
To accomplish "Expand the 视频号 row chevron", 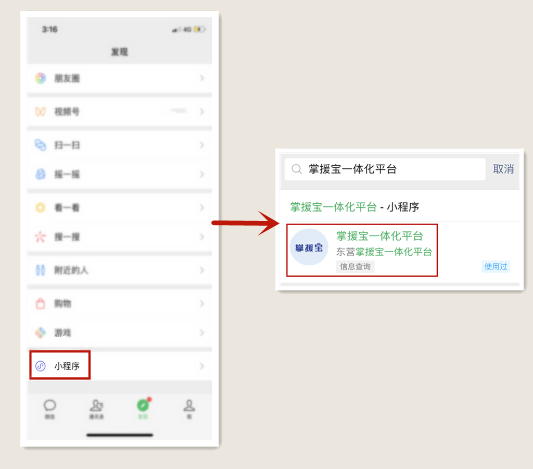I will pos(202,112).
